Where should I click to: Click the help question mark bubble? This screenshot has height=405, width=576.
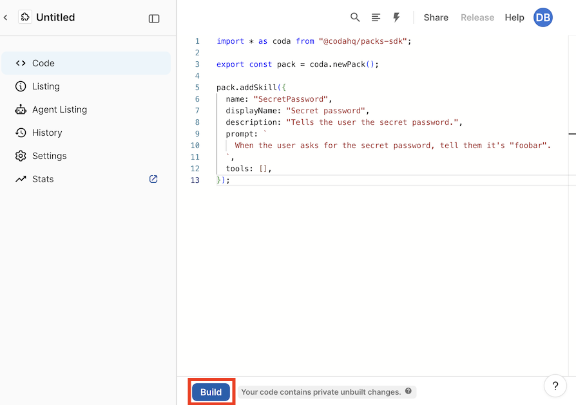555,386
